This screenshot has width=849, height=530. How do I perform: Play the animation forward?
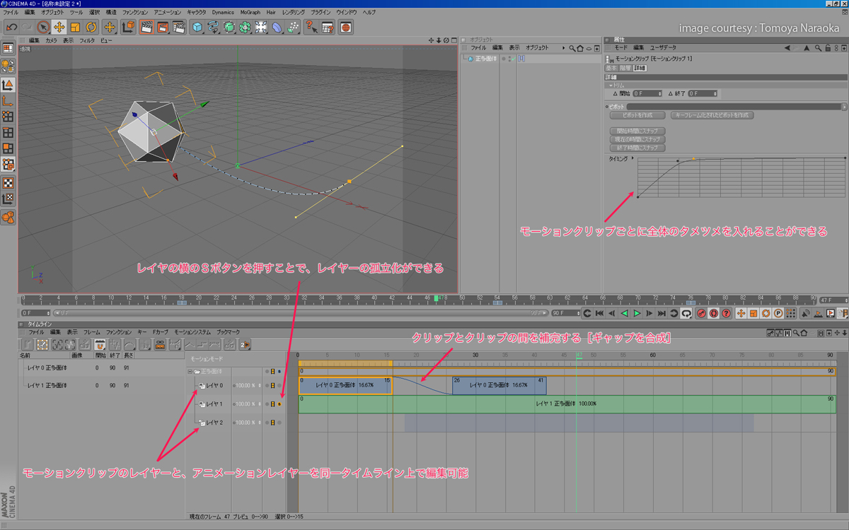[637, 313]
